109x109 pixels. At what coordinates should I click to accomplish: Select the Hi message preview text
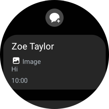click(14, 69)
